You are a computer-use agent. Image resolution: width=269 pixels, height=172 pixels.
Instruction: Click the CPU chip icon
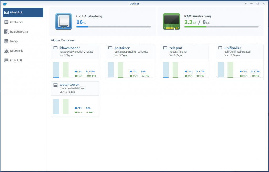pos(64,22)
